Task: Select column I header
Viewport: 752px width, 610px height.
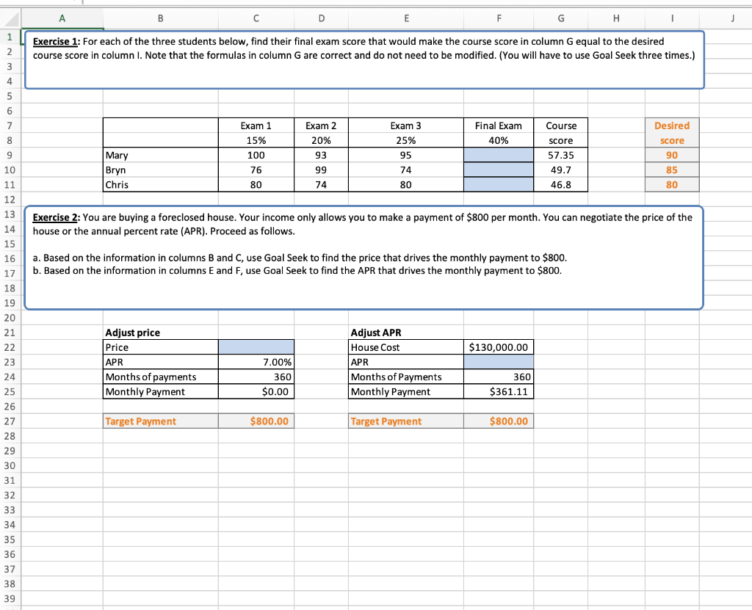Action: pos(672,18)
